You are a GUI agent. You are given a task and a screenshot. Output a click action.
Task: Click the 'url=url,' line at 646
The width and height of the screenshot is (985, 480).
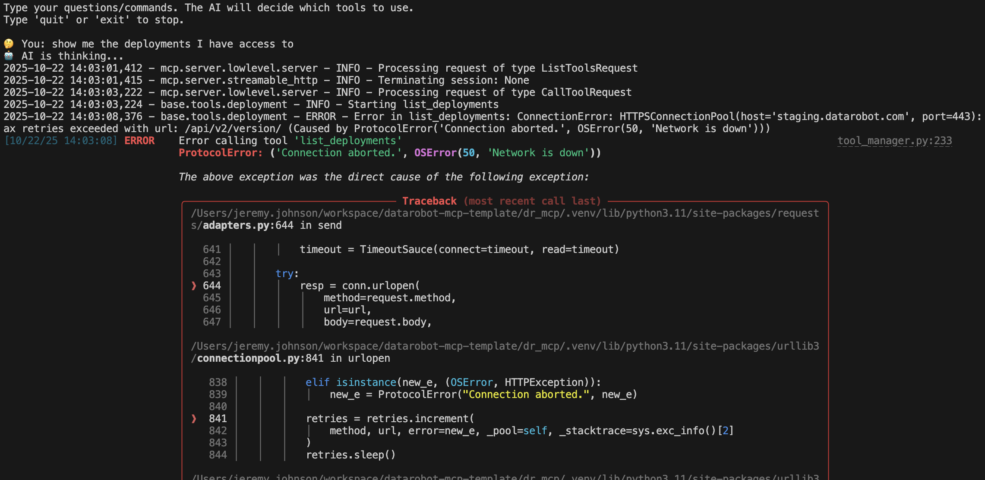click(x=347, y=310)
